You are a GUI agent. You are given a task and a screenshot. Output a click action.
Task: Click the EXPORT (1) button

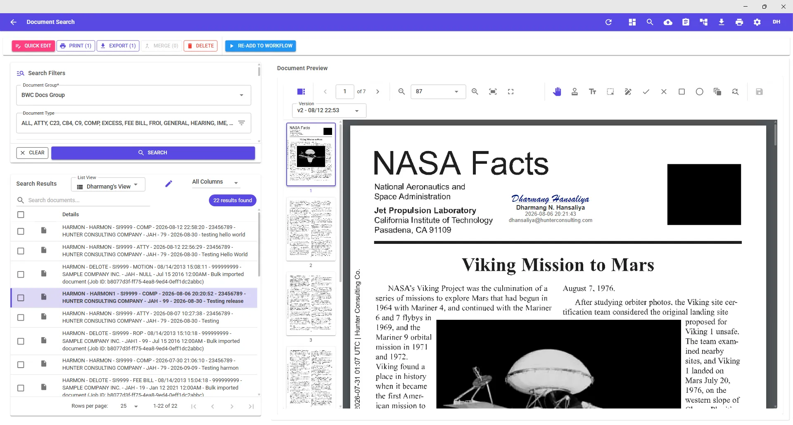pos(118,46)
